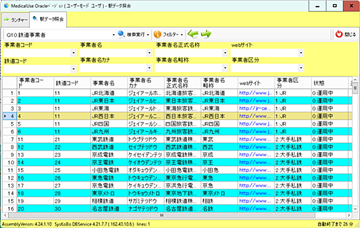Screen dimensions: 360x228
Task: Select the 京王 abbreviation cell
Action: pos(219,162)
